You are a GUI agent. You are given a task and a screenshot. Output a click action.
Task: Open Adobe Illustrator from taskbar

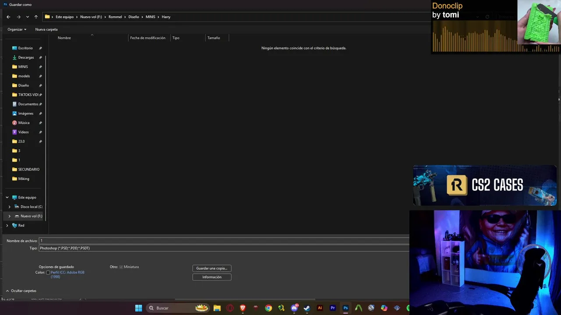(320, 308)
